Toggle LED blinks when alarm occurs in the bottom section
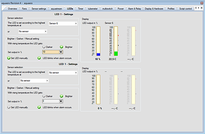 [x=39, y=107]
